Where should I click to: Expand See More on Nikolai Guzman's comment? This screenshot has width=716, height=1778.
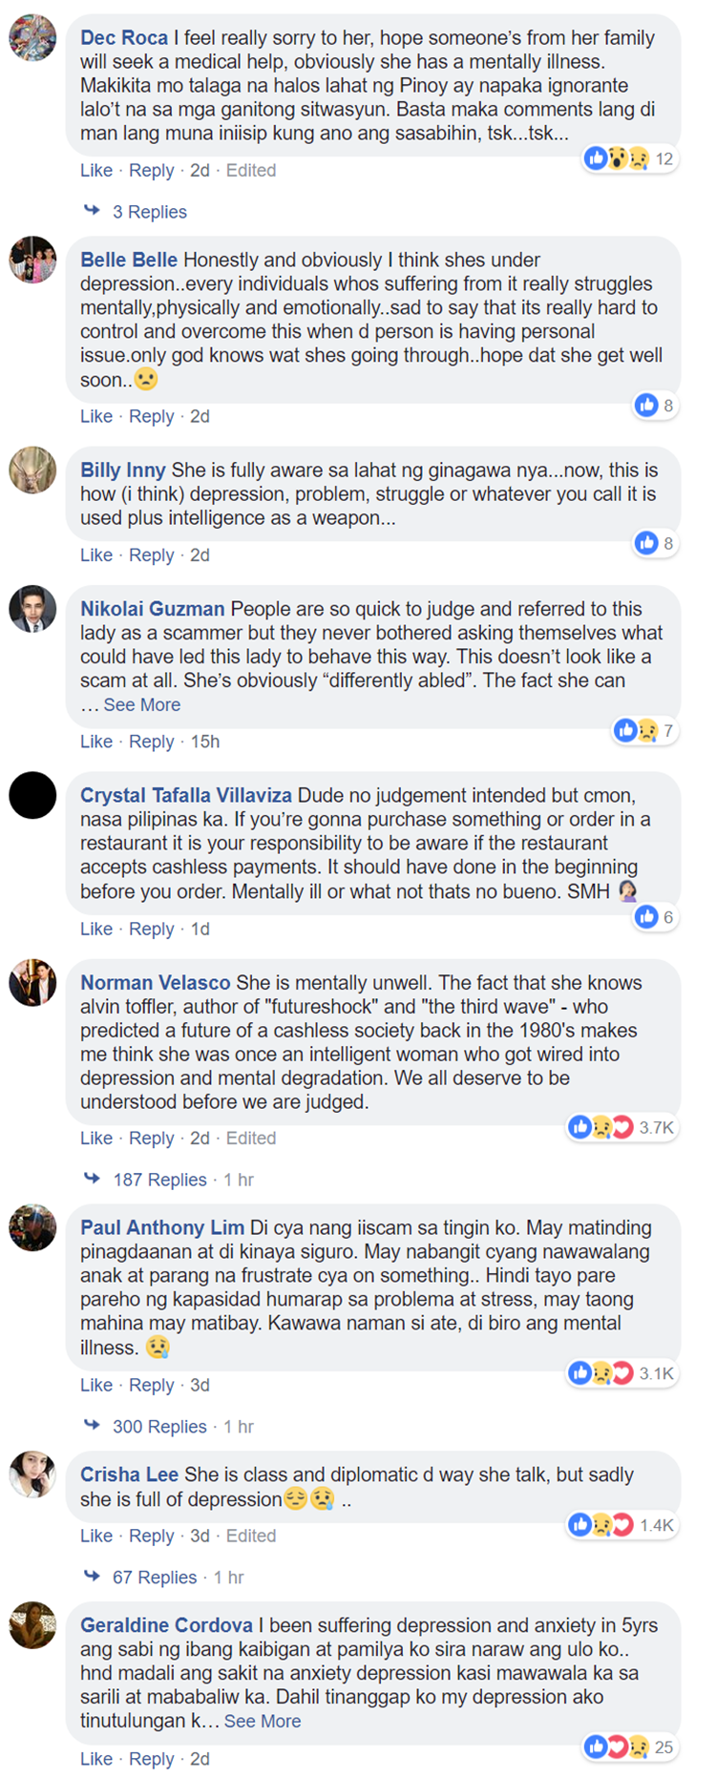coord(141,705)
